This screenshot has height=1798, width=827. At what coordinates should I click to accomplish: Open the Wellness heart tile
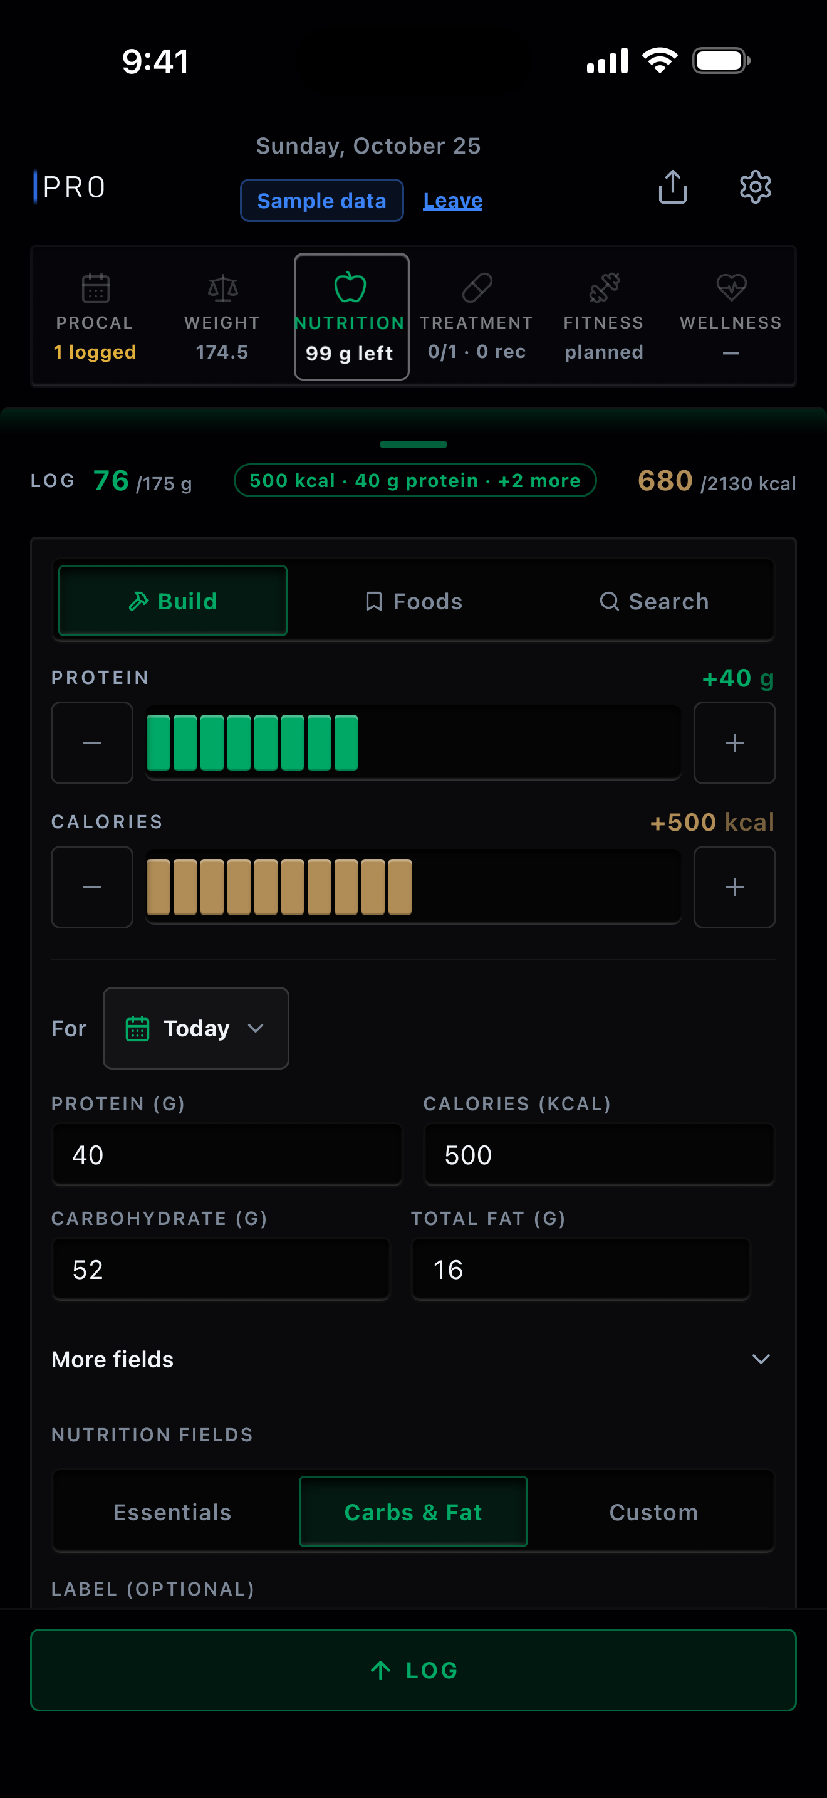[x=731, y=316]
